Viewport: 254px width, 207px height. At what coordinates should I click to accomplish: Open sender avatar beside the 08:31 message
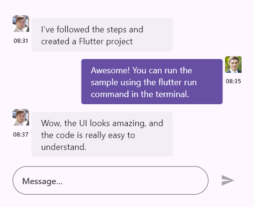21,23
